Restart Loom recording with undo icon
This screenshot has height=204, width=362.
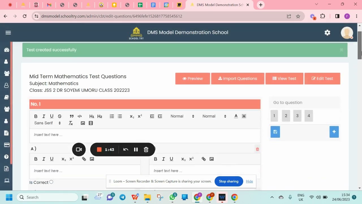pyautogui.click(x=126, y=150)
